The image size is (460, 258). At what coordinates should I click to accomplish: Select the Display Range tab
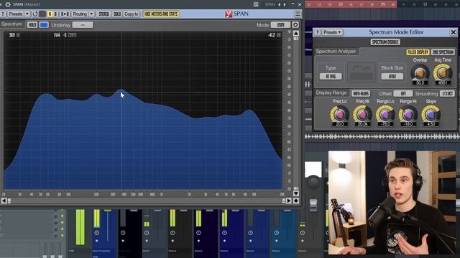[331, 93]
